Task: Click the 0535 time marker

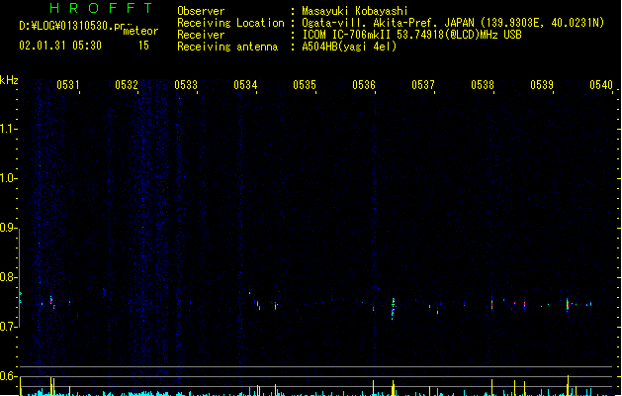Action: coord(305,84)
